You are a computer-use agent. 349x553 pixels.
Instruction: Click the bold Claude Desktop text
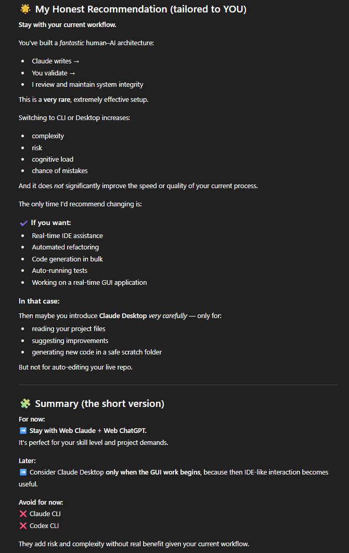coord(123,315)
